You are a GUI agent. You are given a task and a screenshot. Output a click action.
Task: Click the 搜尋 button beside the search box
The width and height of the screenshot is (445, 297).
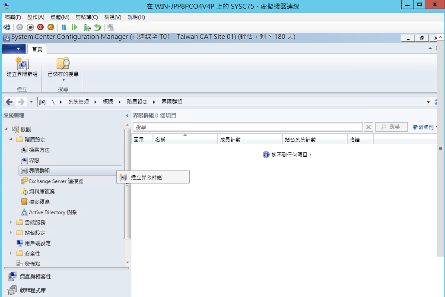tap(391, 127)
